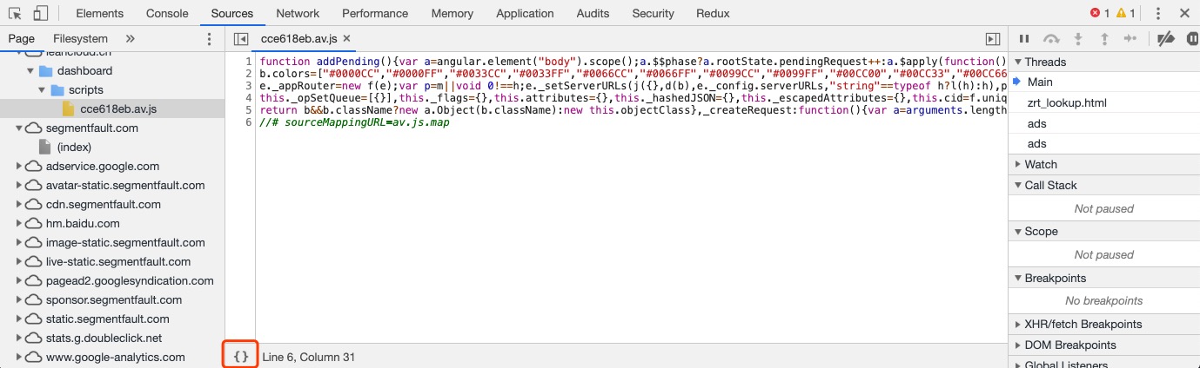
Task: Open DevTools customize menu (three dots)
Action: 1158,13
